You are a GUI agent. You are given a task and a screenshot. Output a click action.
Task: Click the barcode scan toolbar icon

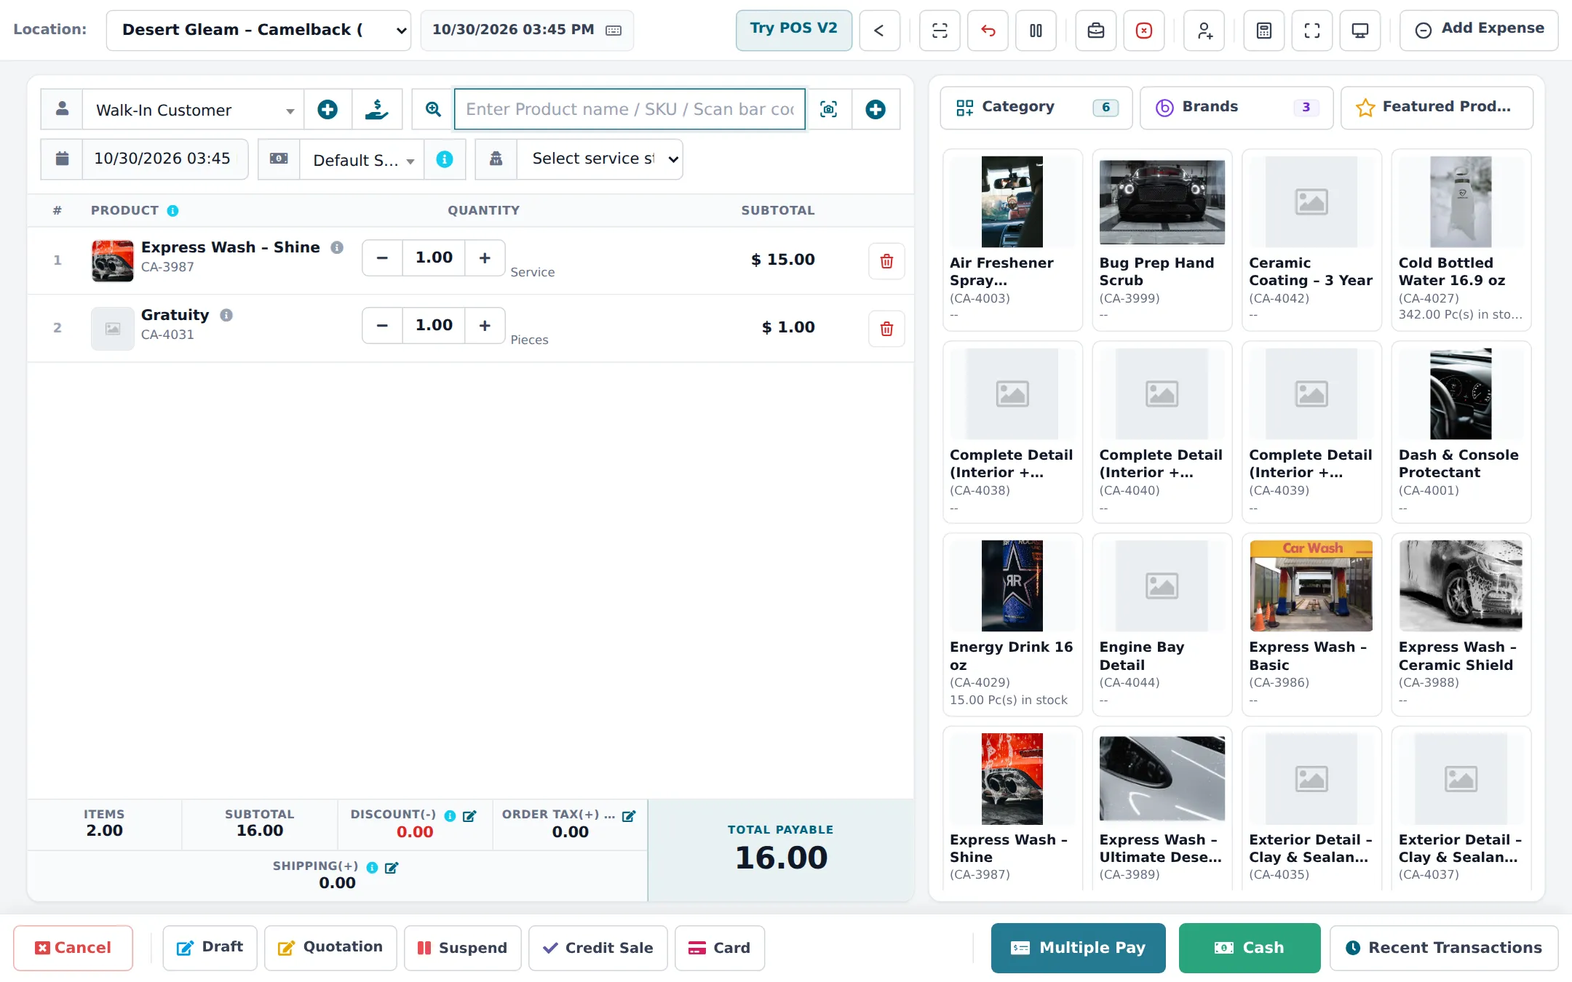tap(940, 31)
